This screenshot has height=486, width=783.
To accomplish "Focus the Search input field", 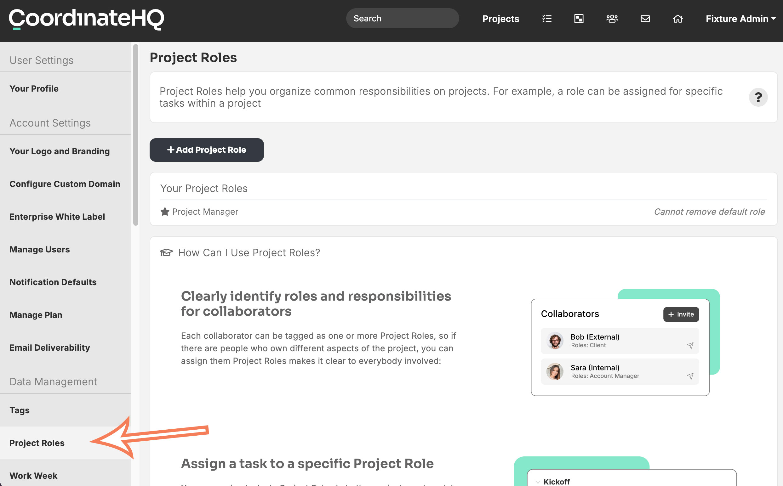I will 402,19.
